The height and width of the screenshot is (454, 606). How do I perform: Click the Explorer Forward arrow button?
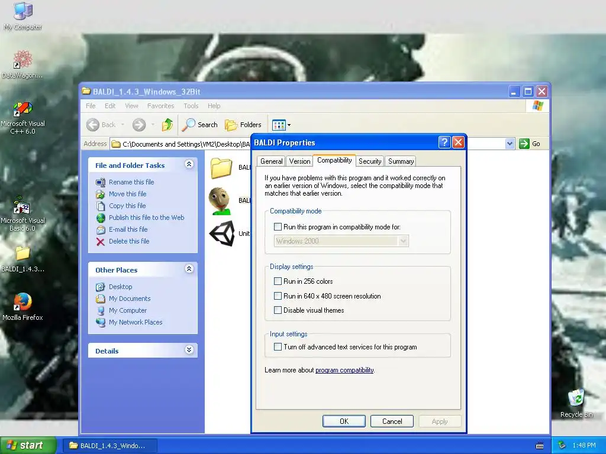tap(139, 125)
